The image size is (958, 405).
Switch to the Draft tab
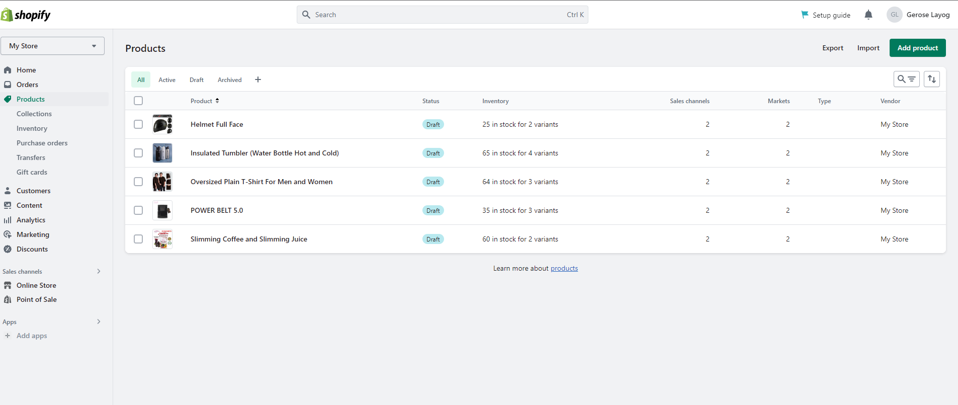[x=197, y=80]
